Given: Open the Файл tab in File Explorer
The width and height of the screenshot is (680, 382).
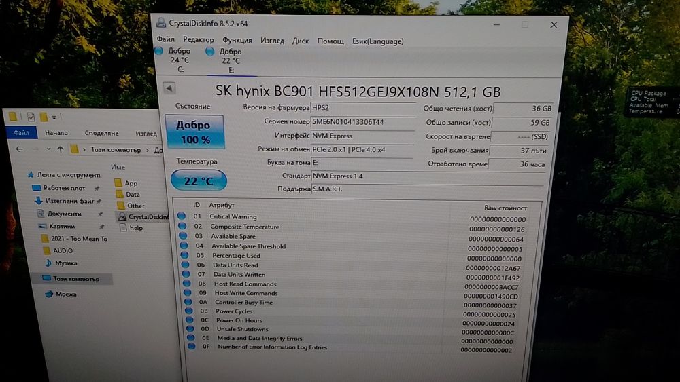Looking at the screenshot, I should tap(21, 132).
